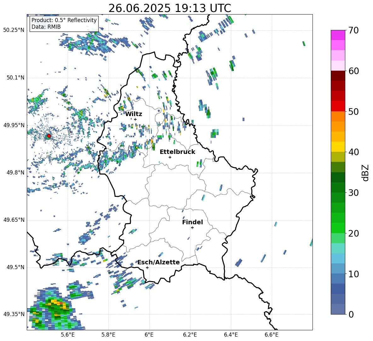Pick the magenta top colorbar segment
Screen dimensions: 373x341
pyautogui.click(x=338, y=35)
